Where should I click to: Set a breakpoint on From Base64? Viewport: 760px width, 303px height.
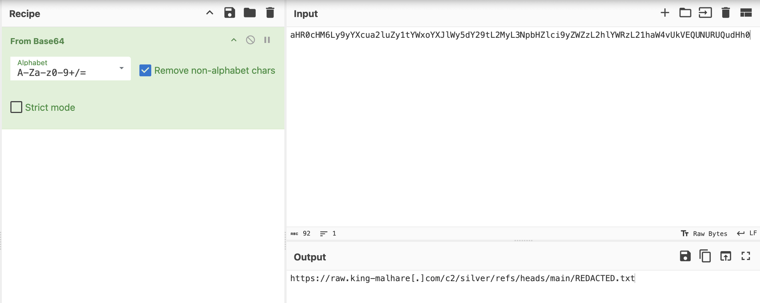pos(267,40)
